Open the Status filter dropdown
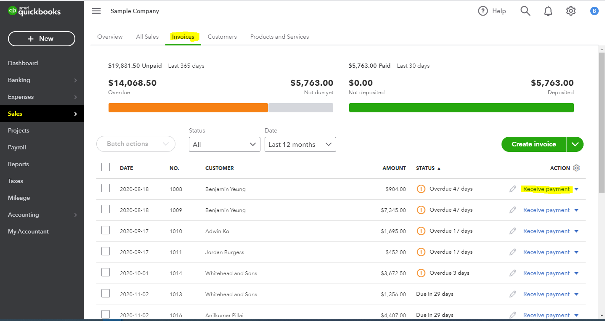 (224, 144)
